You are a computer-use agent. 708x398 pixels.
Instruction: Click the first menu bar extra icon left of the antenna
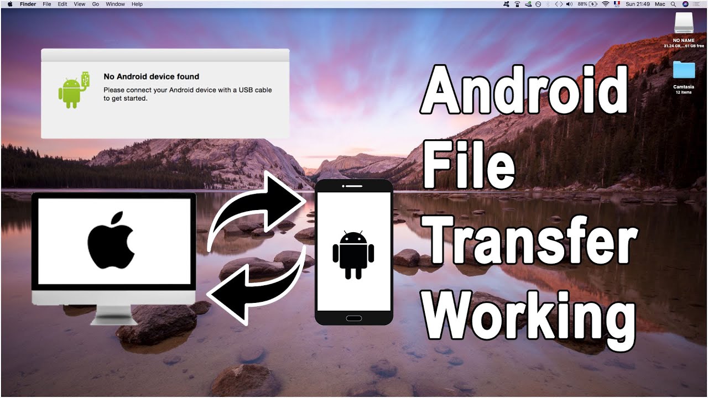(506, 4)
